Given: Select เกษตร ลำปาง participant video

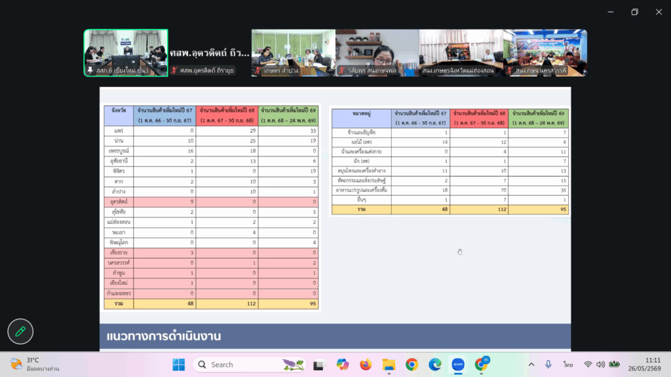Looking at the screenshot, I should click(294, 53).
